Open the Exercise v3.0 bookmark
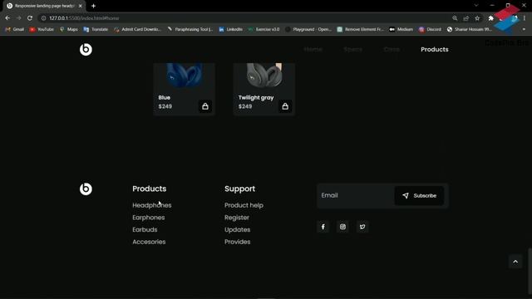 (264, 30)
